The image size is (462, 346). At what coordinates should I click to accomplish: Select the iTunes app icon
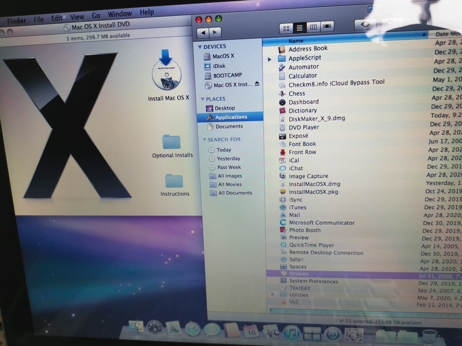tap(283, 207)
